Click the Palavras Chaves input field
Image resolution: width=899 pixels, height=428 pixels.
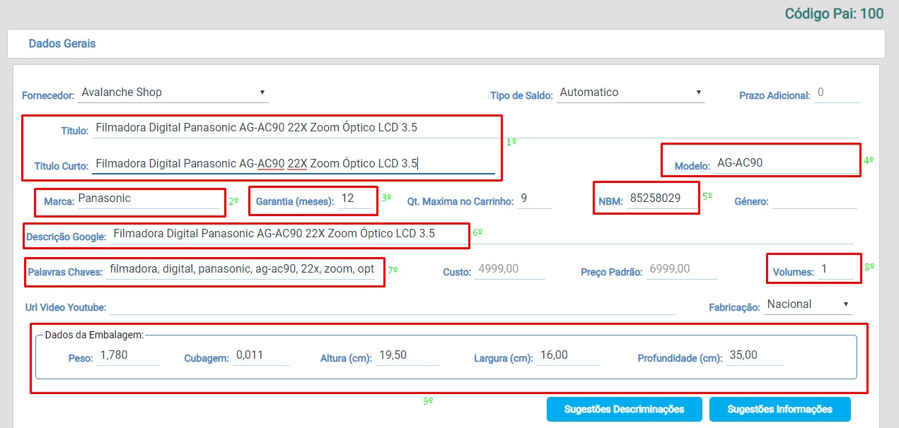tap(242, 270)
